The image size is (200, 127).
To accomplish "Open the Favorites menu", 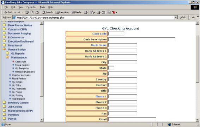I will click(x=31, y=7).
